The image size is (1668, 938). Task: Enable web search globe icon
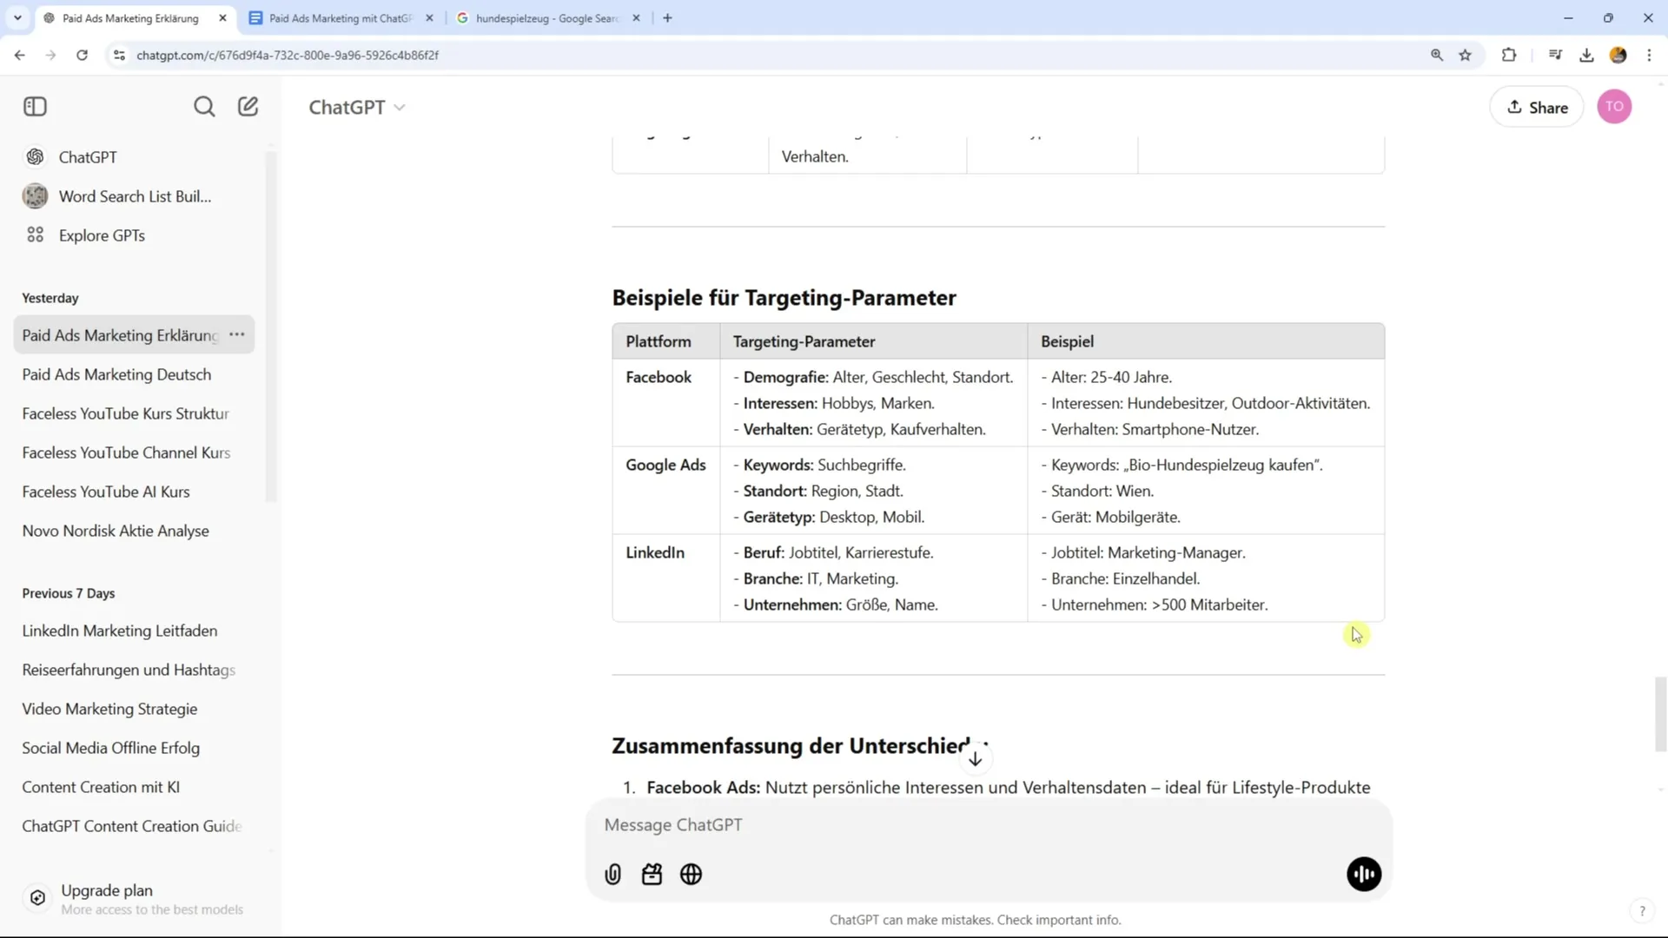[691, 875]
